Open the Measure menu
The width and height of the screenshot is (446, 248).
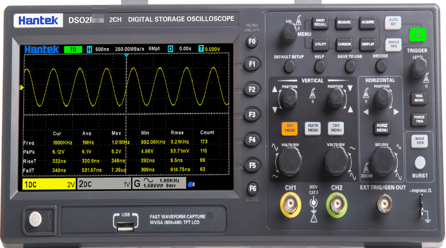[x=344, y=22]
